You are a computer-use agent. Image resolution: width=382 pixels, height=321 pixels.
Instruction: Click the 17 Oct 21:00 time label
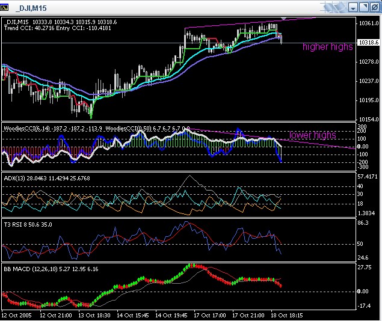click(248, 316)
